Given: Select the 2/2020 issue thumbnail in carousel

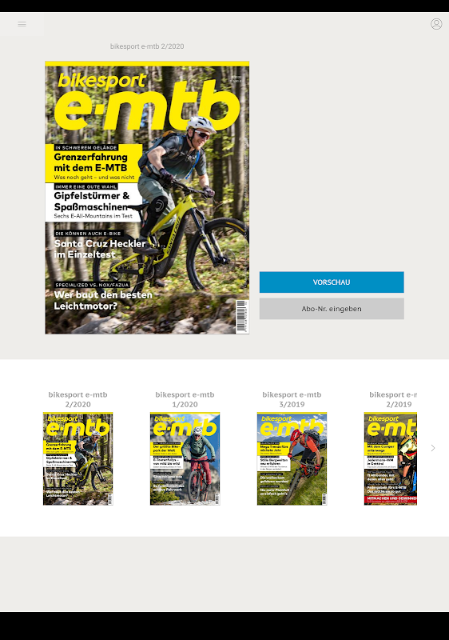Looking at the screenshot, I should 77,458.
